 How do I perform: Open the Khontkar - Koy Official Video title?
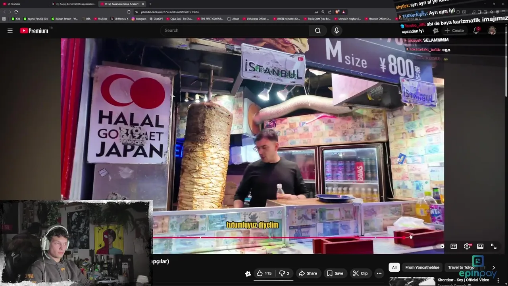(463, 280)
